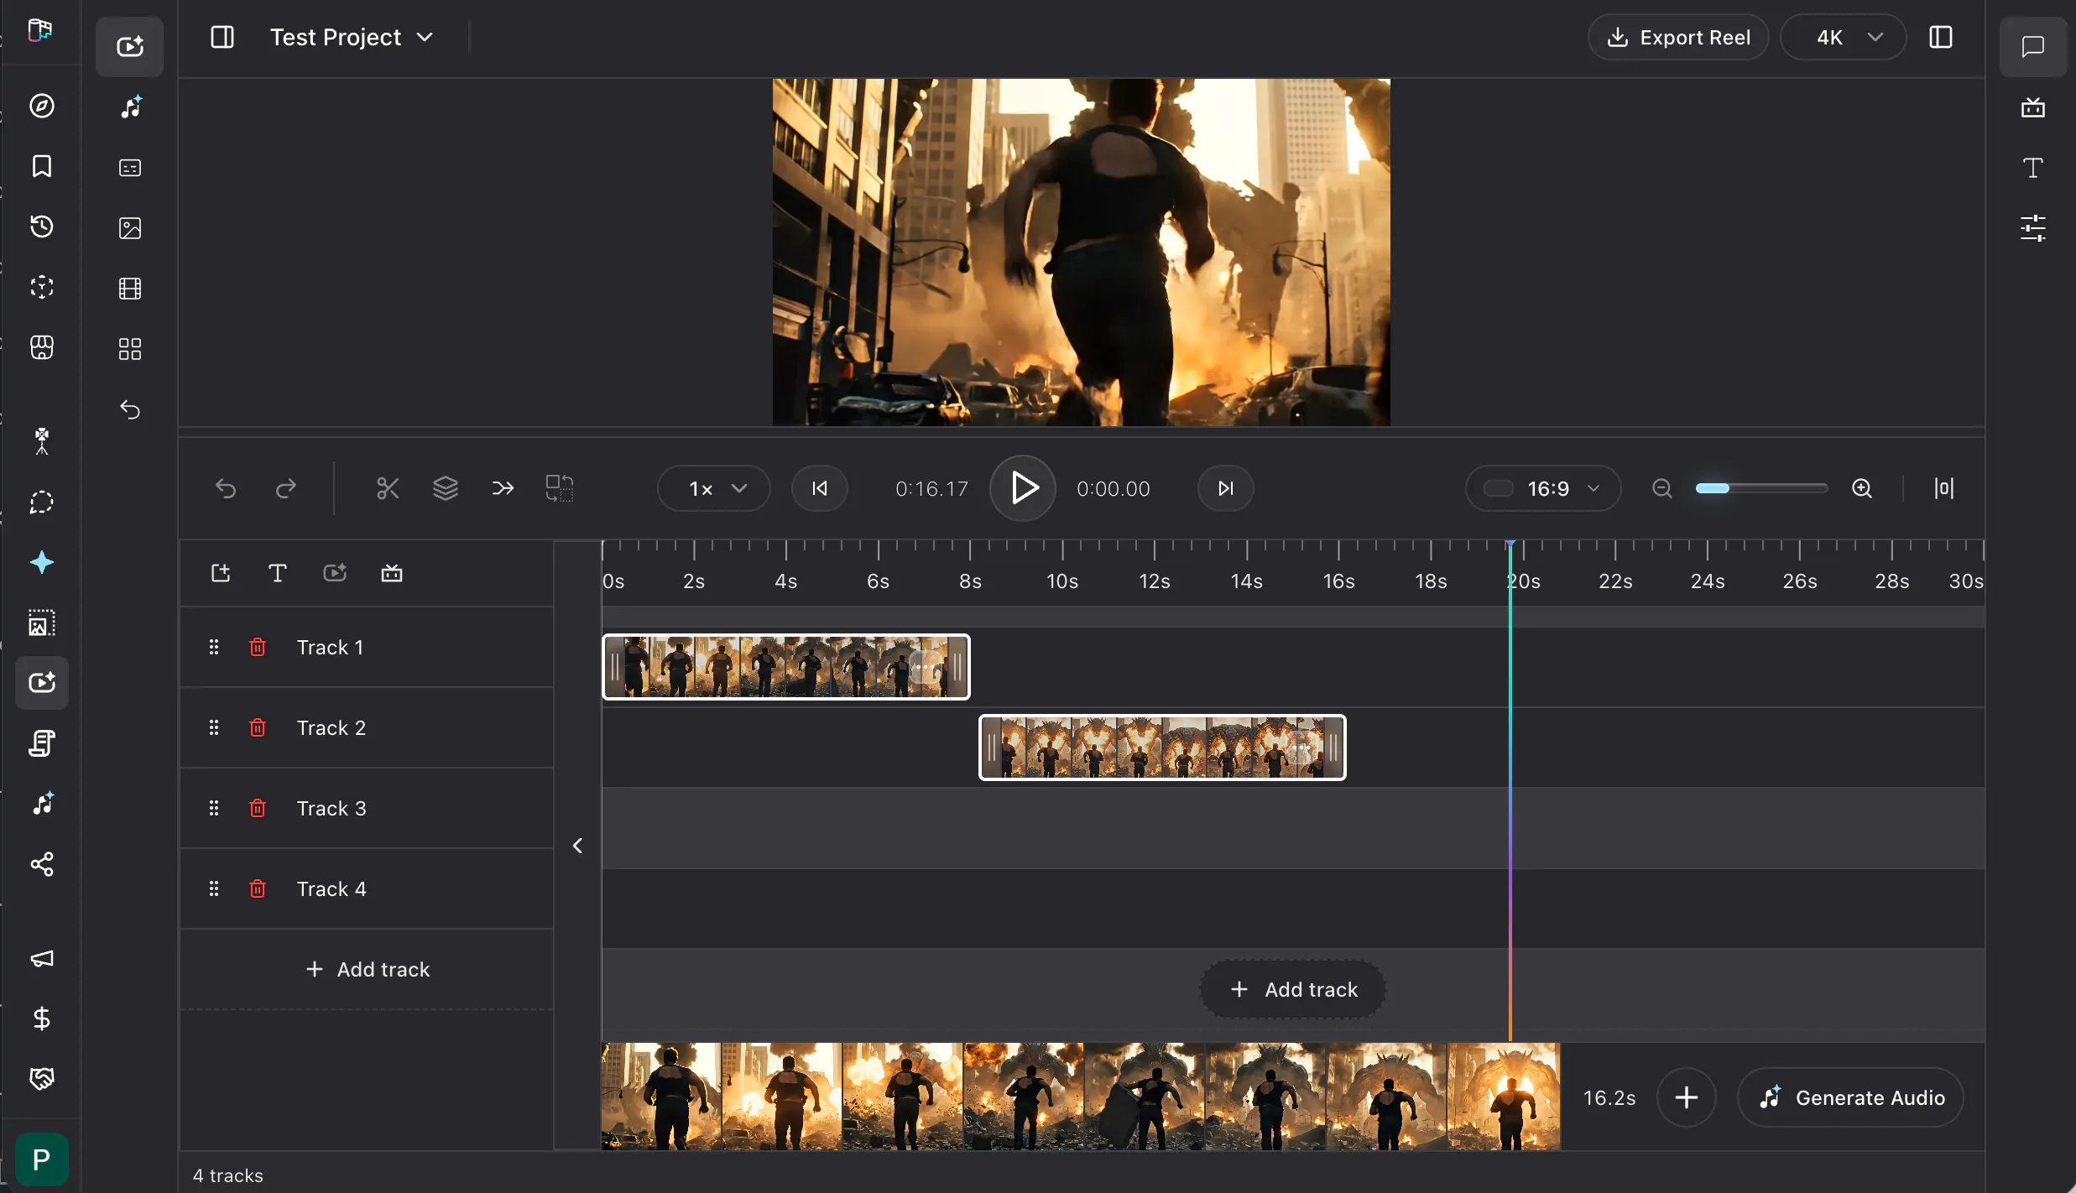
Task: Open the Test Project dropdown
Action: pos(352,37)
